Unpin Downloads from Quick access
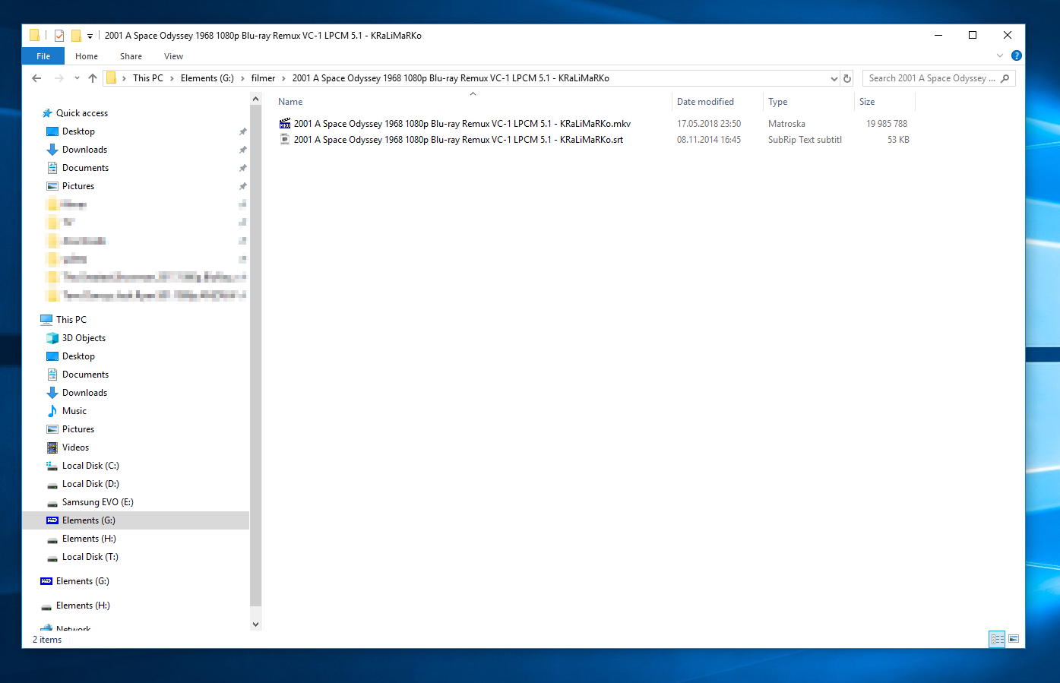Image resolution: width=1060 pixels, height=683 pixels. point(242,149)
